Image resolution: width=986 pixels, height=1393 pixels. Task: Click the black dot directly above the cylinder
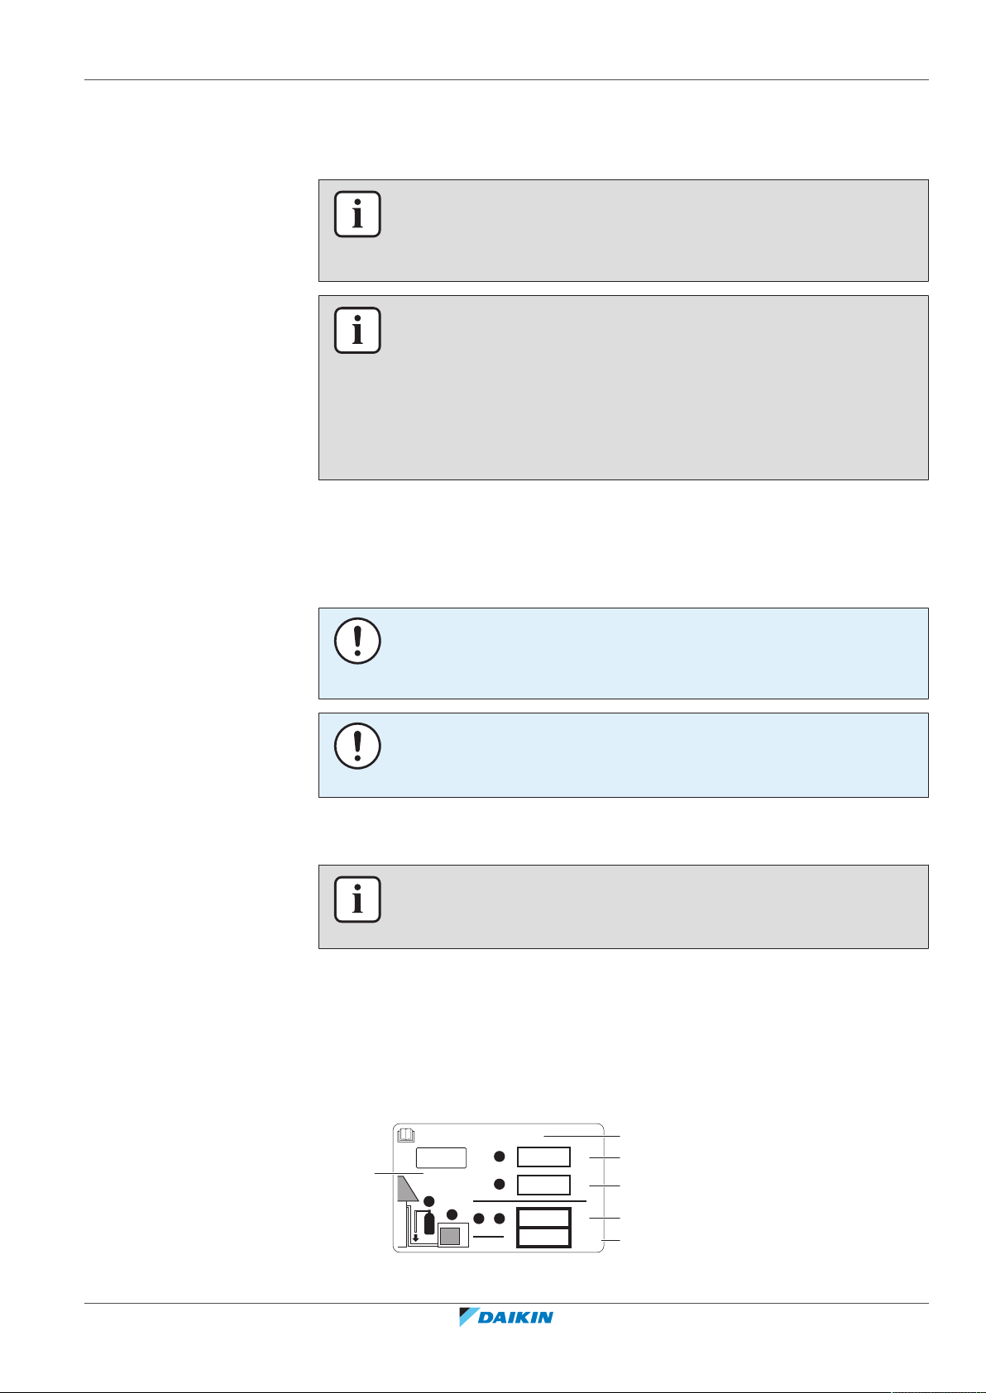429,1201
